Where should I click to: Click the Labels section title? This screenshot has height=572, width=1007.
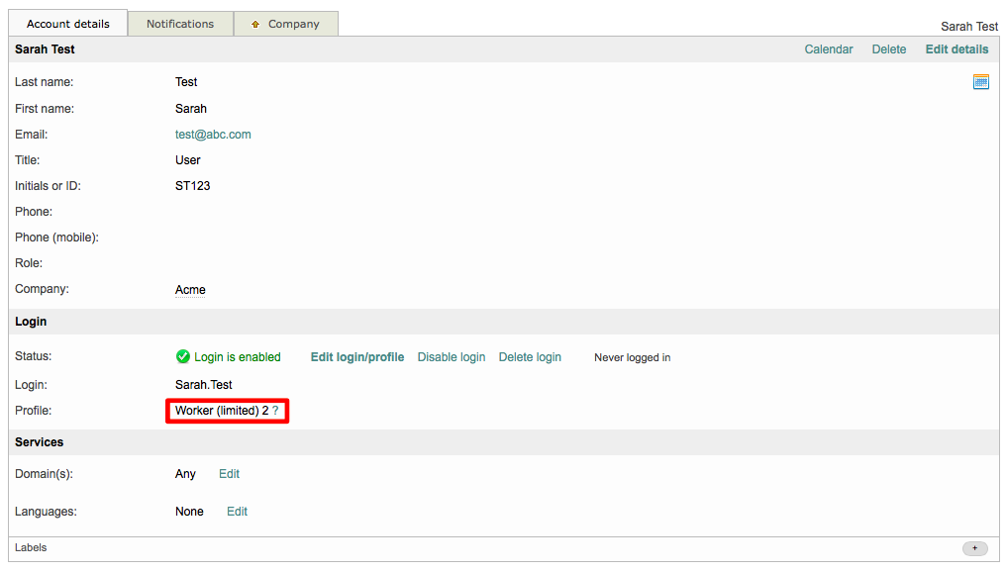point(31,547)
